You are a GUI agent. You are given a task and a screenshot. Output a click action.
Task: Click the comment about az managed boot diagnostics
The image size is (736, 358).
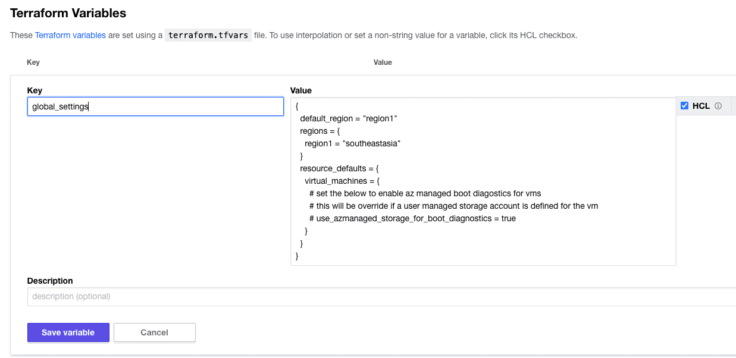[x=425, y=193]
